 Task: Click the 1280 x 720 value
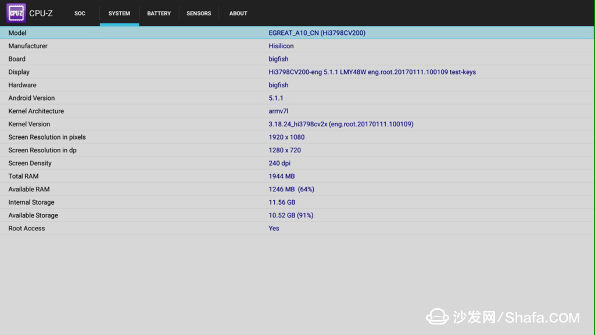pyautogui.click(x=285, y=150)
